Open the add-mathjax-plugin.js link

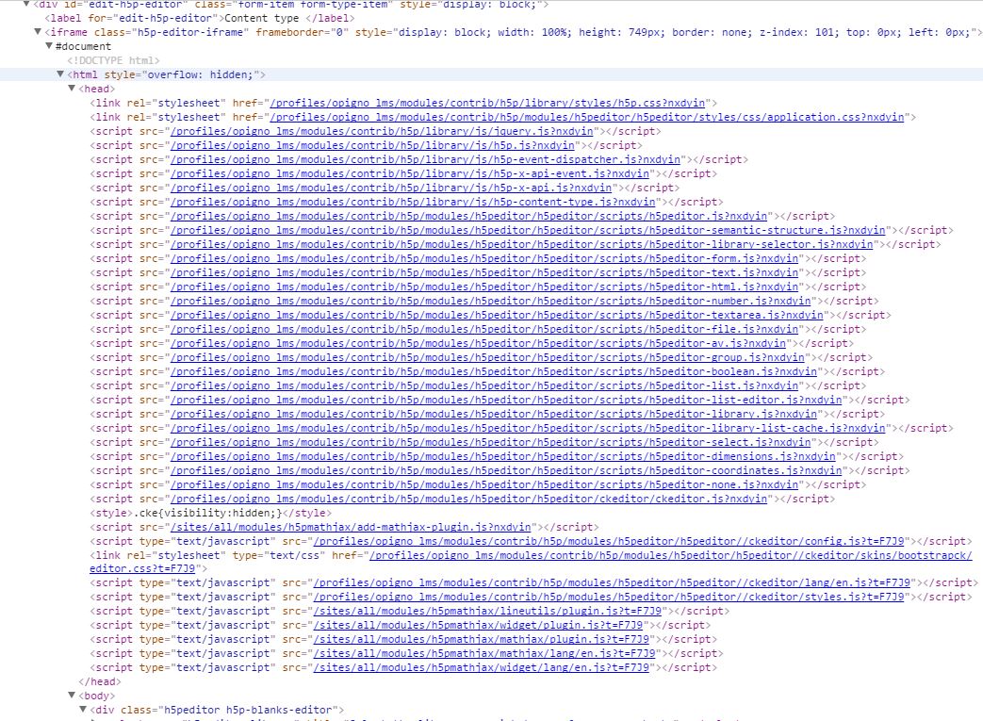pyautogui.click(x=351, y=527)
